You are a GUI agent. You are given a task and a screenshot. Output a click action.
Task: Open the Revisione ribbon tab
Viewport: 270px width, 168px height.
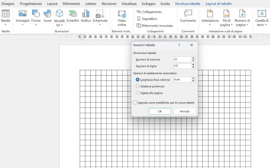109,4
